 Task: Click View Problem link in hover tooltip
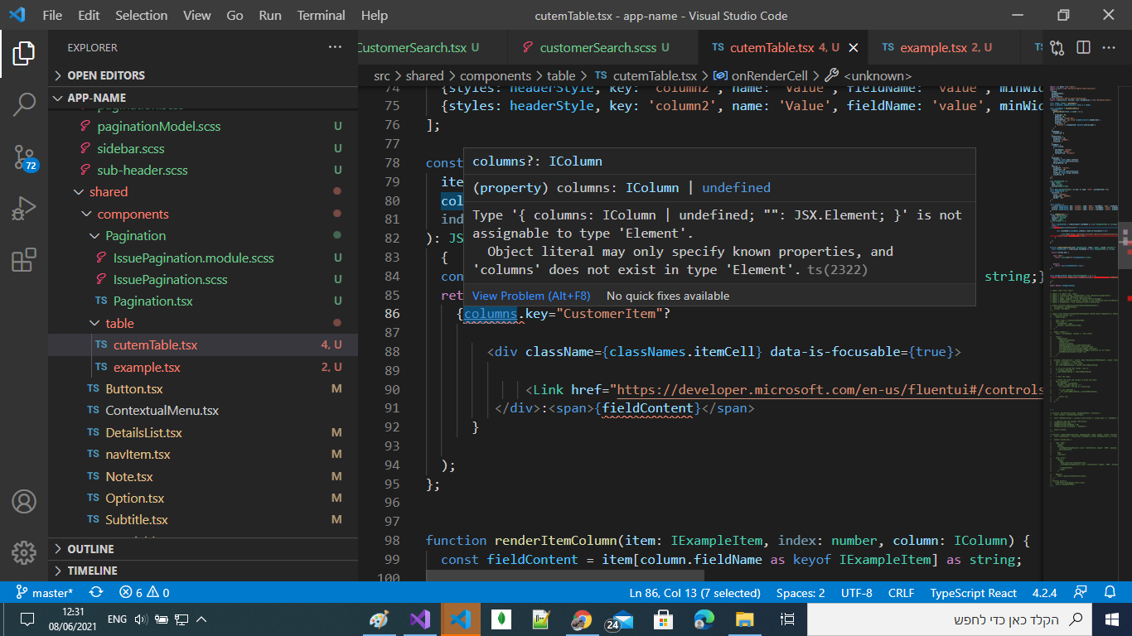[531, 296]
